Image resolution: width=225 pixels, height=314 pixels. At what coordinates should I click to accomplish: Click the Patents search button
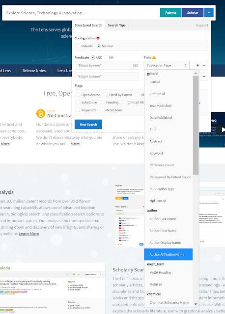click(x=170, y=13)
